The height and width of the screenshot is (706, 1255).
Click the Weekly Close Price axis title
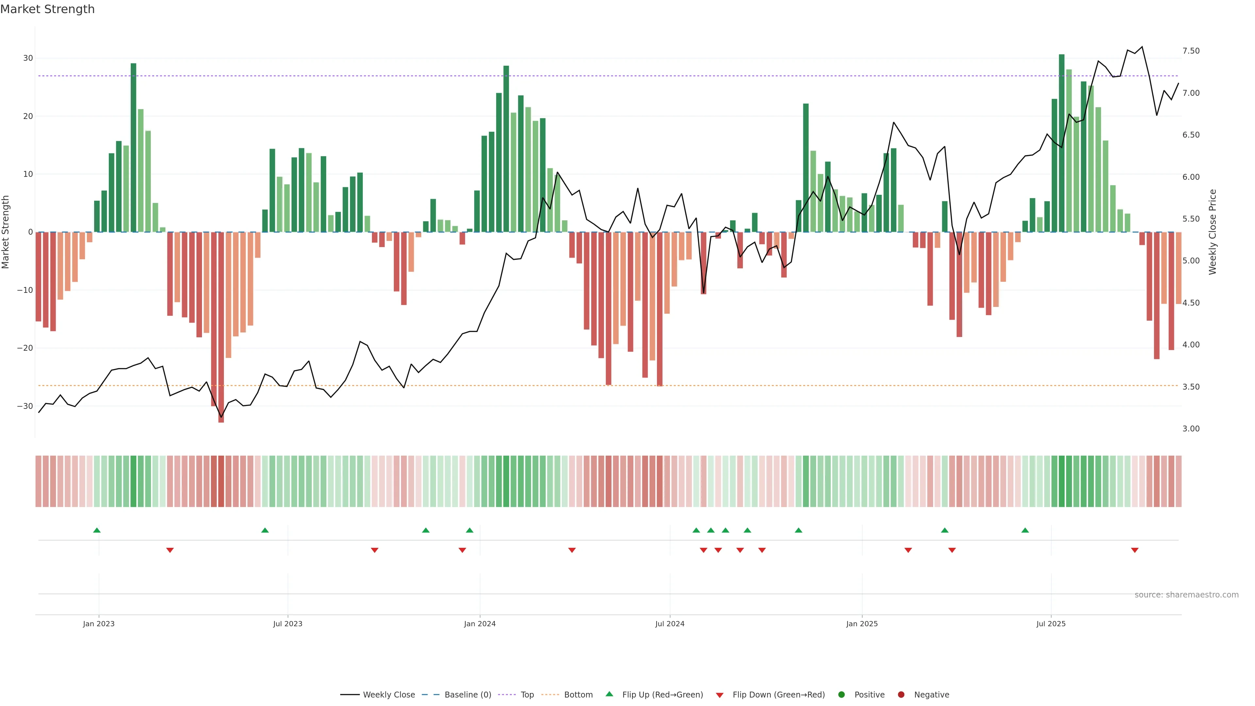click(1213, 232)
